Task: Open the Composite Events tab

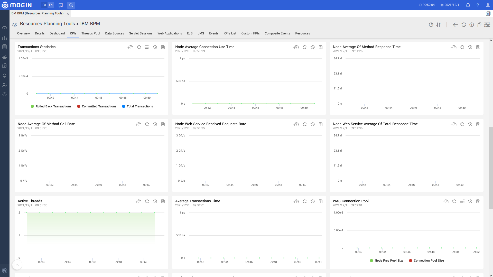Action: (x=277, y=33)
